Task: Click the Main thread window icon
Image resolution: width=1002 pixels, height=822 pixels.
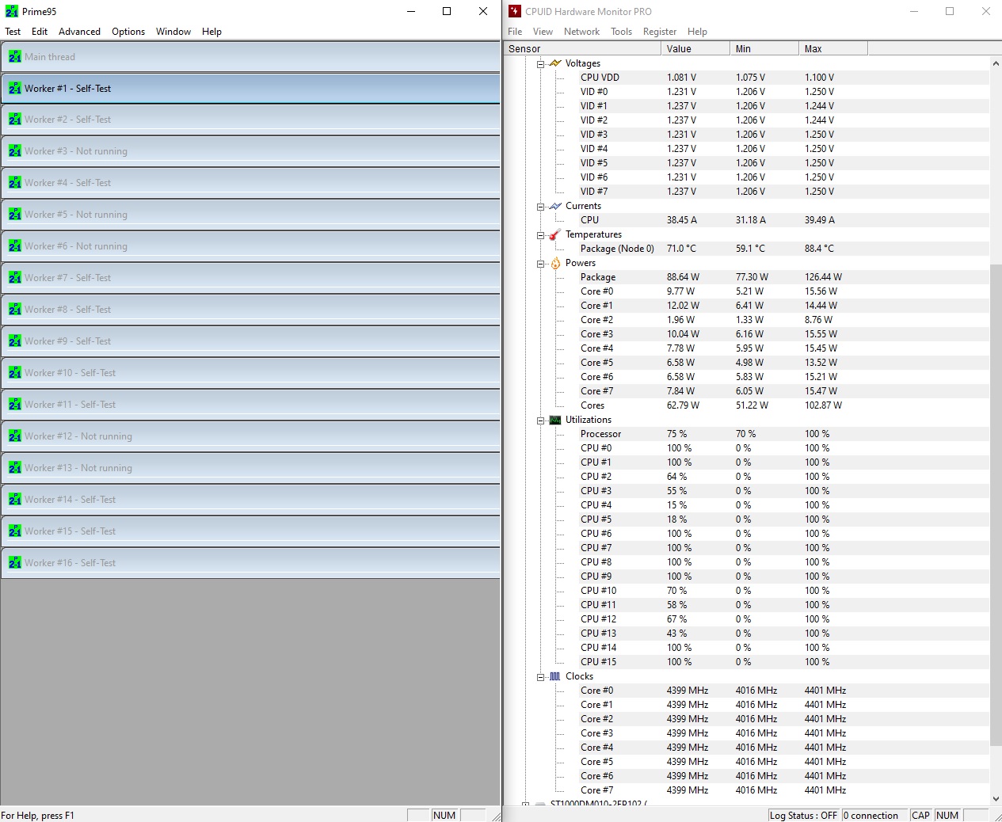Action: [15, 56]
